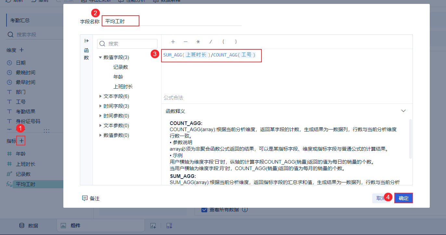Select the 年龄 indicator in left panel
This screenshot has height=235, width=446.
21,154
